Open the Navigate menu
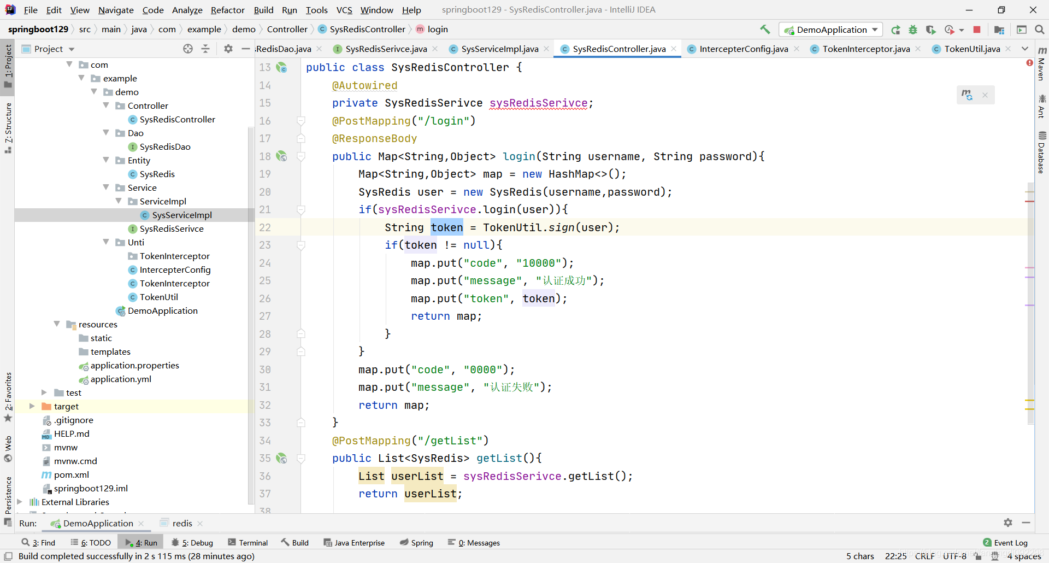This screenshot has width=1049, height=563. (116, 10)
